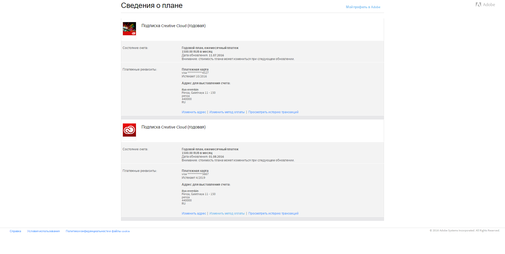This screenshot has width=505, height=254.
Task: Click the Adobe Systems copyright notice
Action: click(x=465, y=231)
